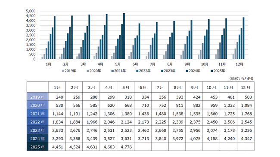Click the 2019年 legend color swatch
The image size is (280, 157).
coord(63,71)
